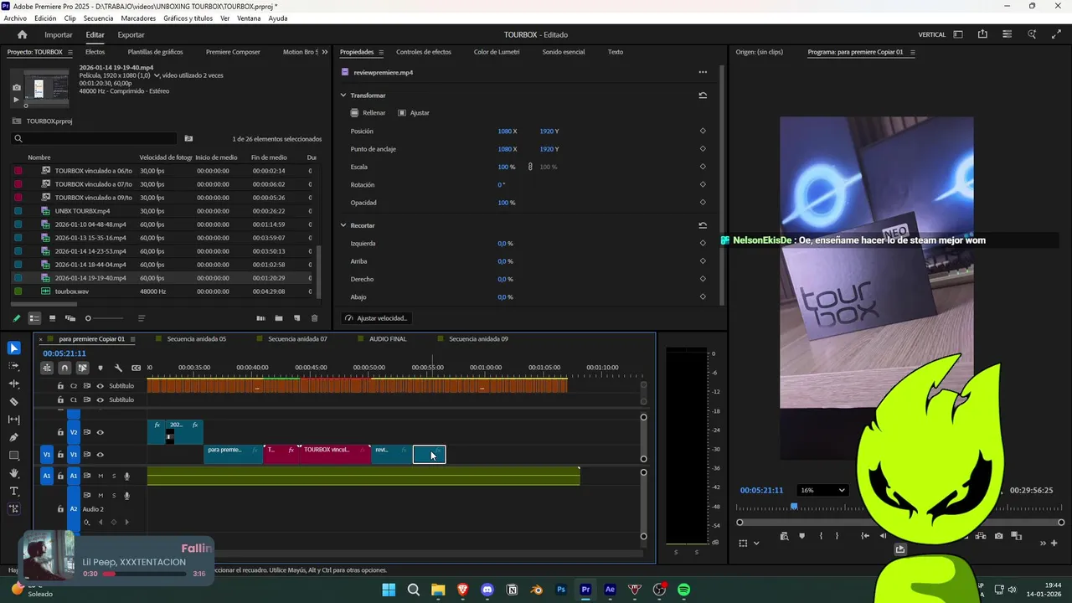Toggle insert sequences as nests
Screen dimensions: 1072x603
(47, 368)
